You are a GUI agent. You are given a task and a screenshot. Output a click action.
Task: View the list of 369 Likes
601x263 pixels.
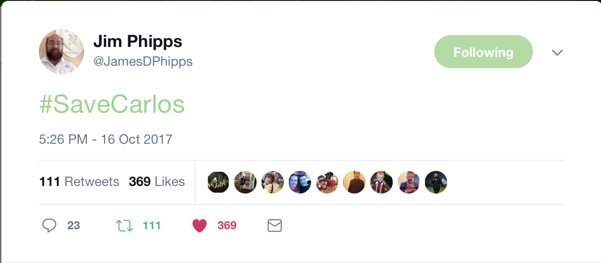(x=157, y=182)
